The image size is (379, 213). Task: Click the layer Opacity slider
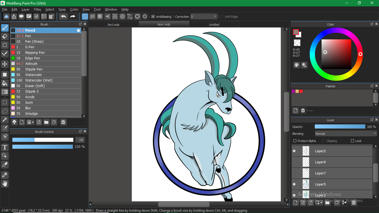(x=340, y=127)
